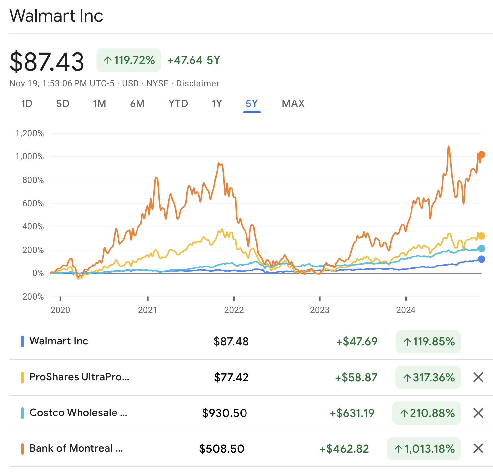493x474 pixels.
Task: Click the +$47.69 Walmart change value
Action: [357, 341]
